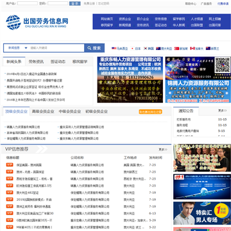Image resolution: width=231 pixels, height=231 pixels.
Task: Select the 高级会员企业 tab
Action: pos(43,112)
